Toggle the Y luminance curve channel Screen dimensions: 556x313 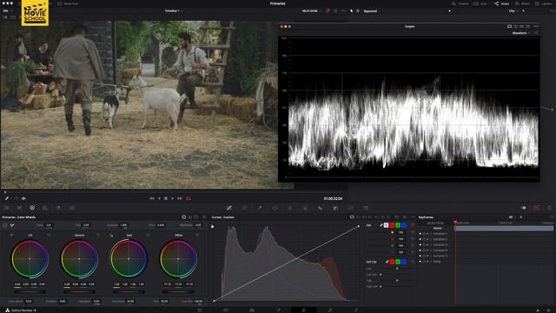pos(386,225)
